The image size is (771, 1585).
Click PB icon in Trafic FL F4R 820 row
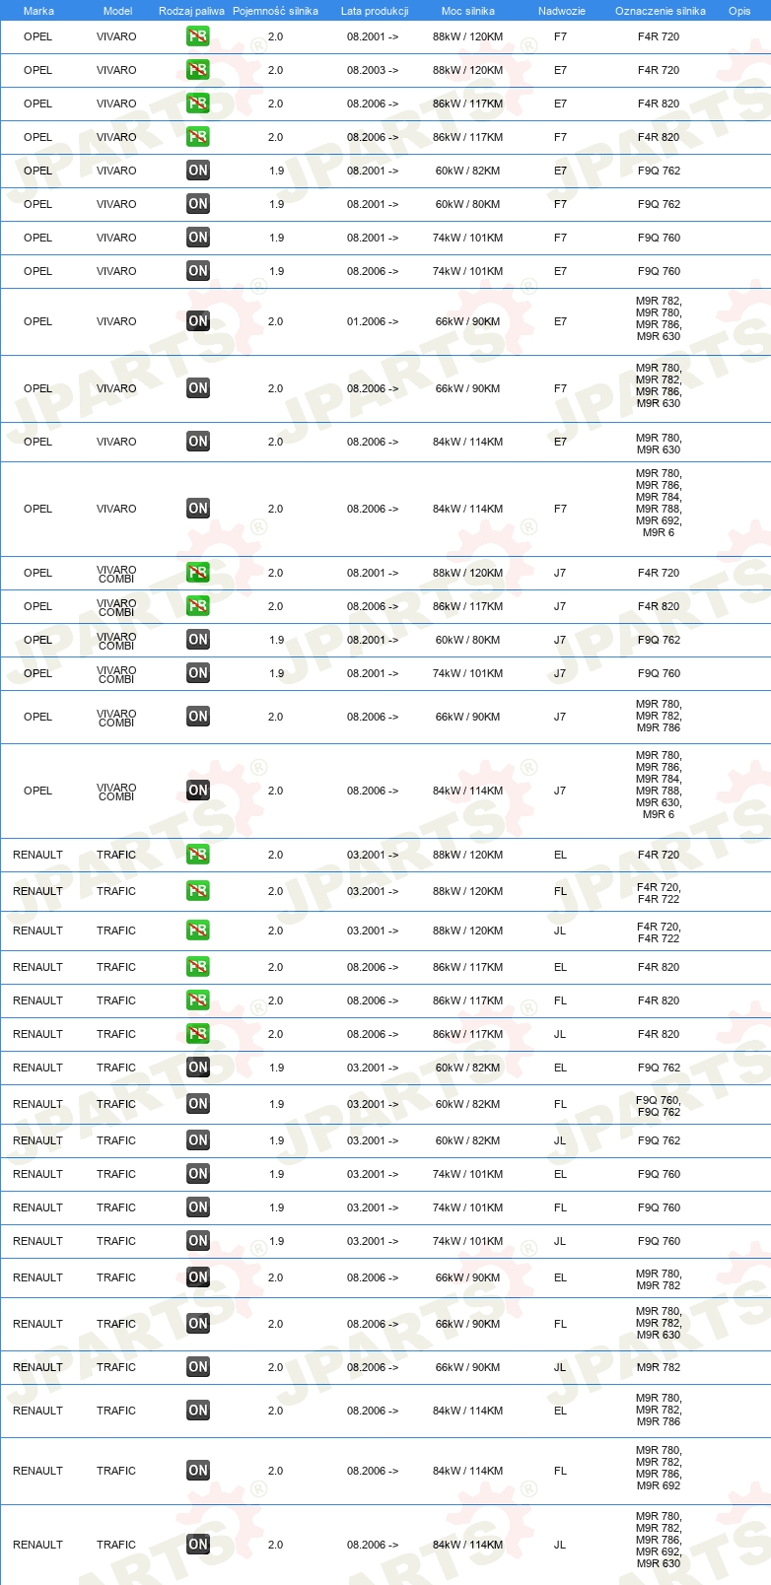coord(198,1000)
